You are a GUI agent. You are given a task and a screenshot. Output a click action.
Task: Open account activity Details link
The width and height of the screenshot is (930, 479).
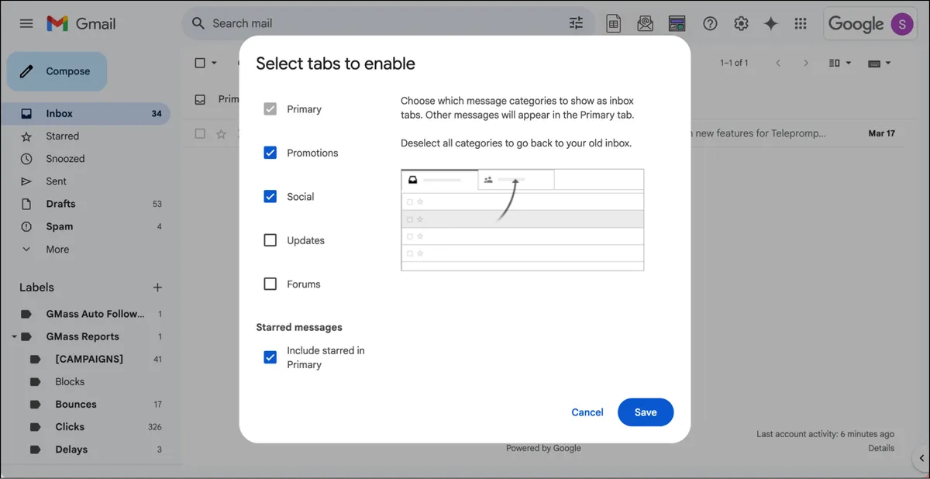[x=881, y=448]
